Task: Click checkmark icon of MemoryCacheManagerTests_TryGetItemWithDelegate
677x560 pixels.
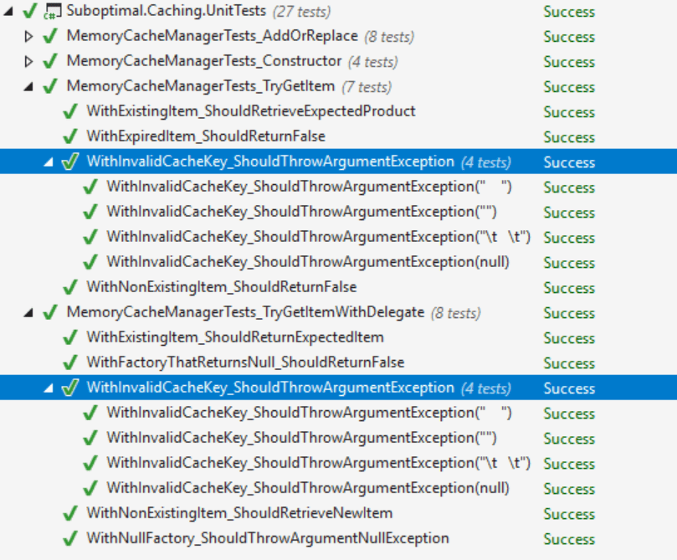Action: [x=50, y=311]
